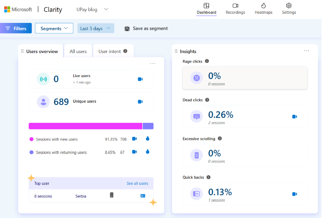The image size is (323, 218).
Task: Click the Serbia country label
Action: 81,196
